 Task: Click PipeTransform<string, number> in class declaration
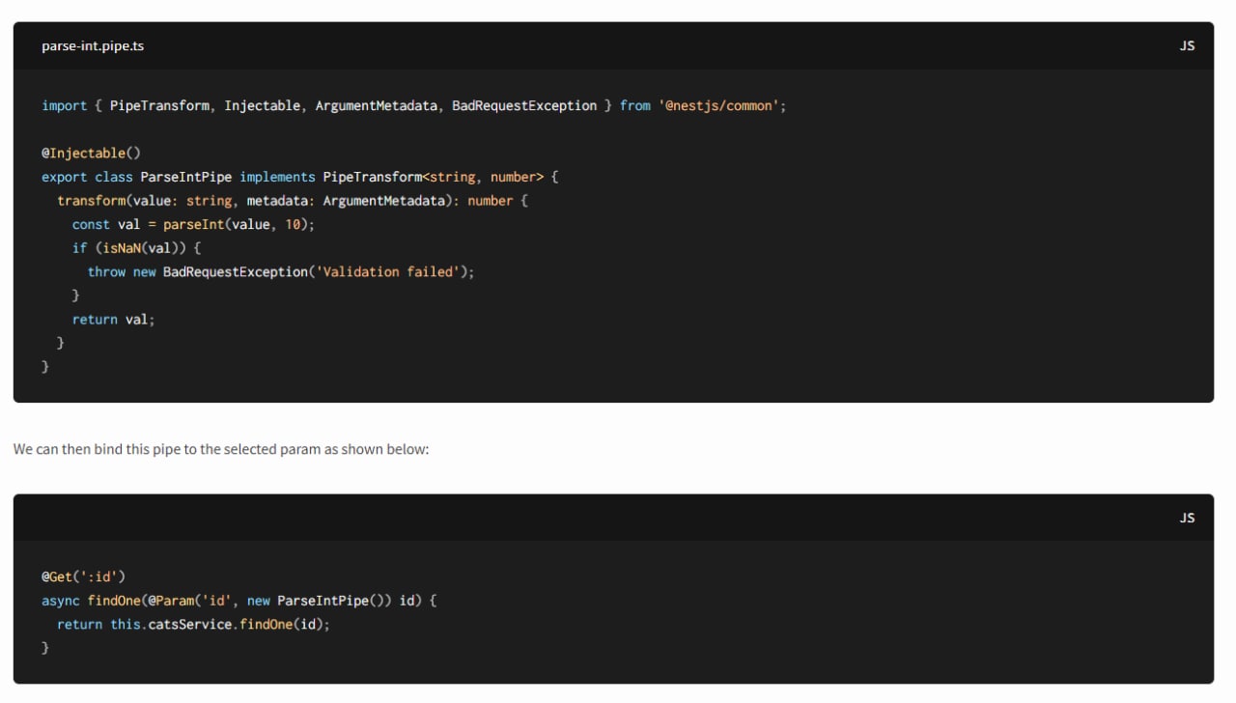point(434,177)
